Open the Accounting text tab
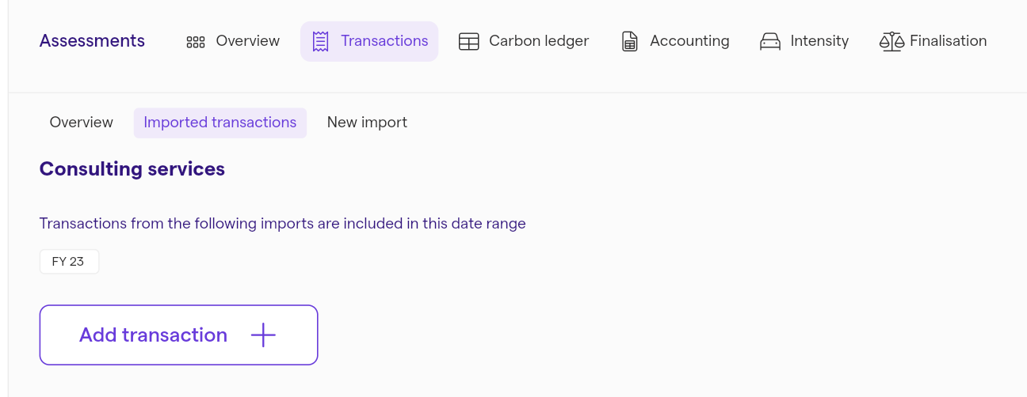 tap(689, 40)
